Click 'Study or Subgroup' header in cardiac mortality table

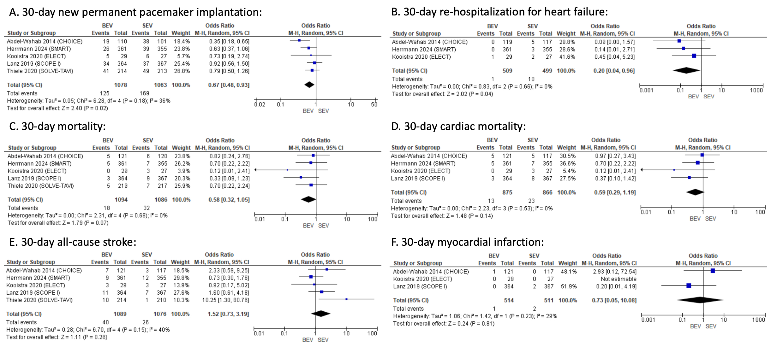tap(415, 147)
